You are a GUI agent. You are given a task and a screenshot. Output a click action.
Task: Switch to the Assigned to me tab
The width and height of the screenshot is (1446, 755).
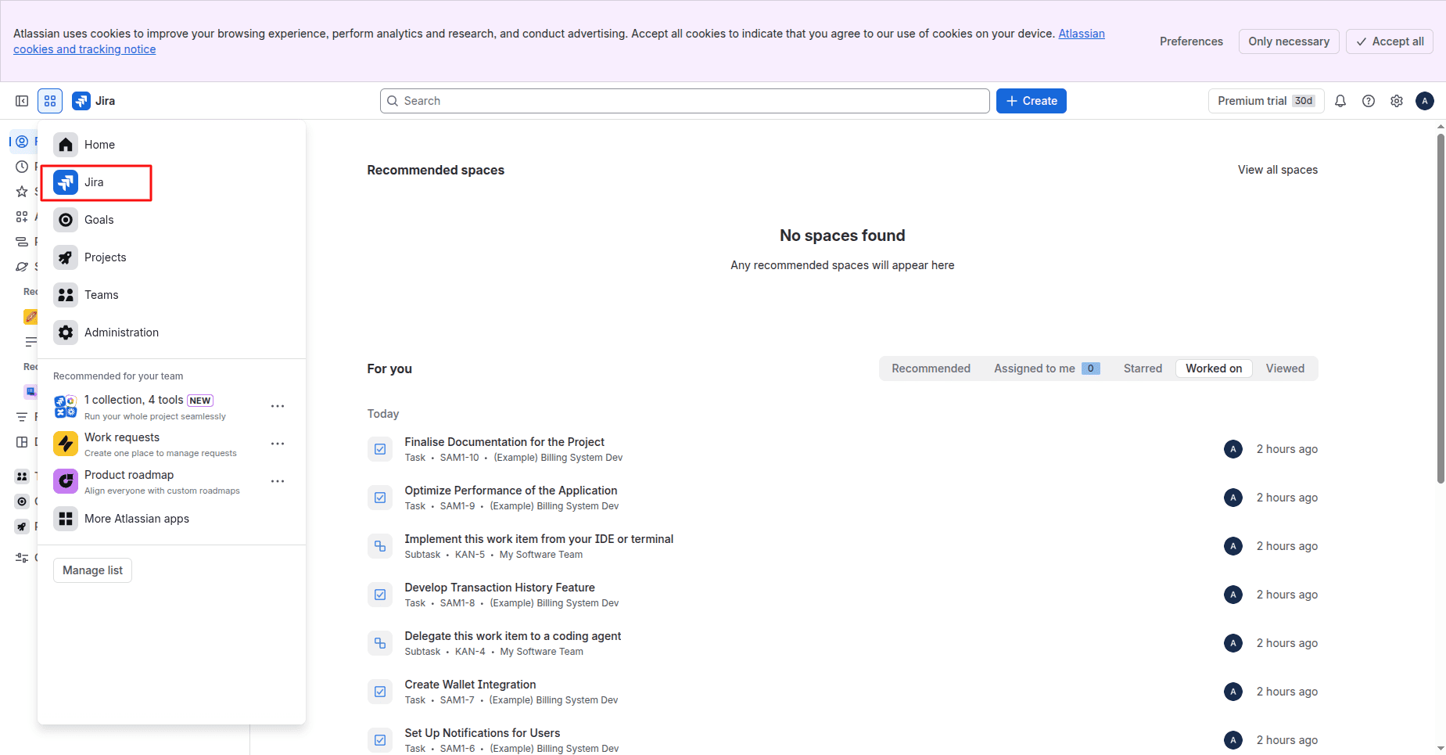pos(1047,369)
